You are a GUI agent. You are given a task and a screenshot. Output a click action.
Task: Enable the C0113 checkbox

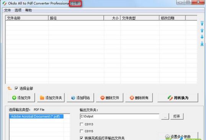pyautogui.click(x=82, y=124)
